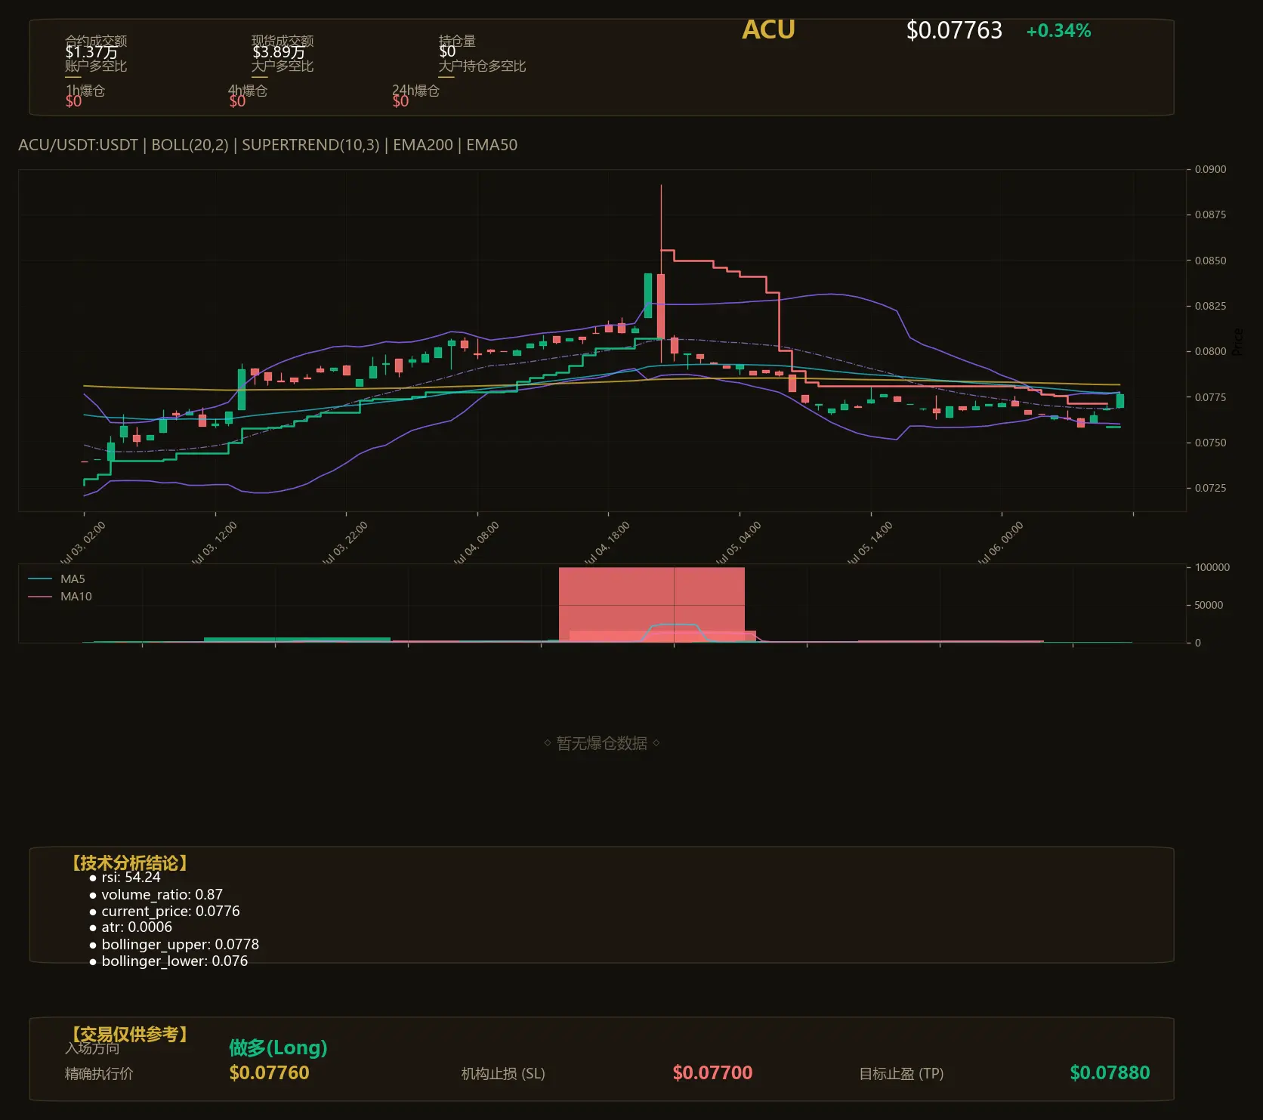Click the 0.0800 price axis tick
This screenshot has height=1120, width=1263.
pyautogui.click(x=1210, y=351)
